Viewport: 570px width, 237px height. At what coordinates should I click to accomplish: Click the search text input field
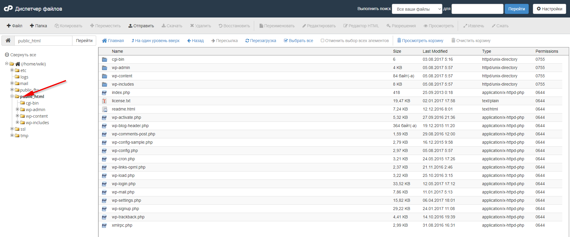pos(477,9)
